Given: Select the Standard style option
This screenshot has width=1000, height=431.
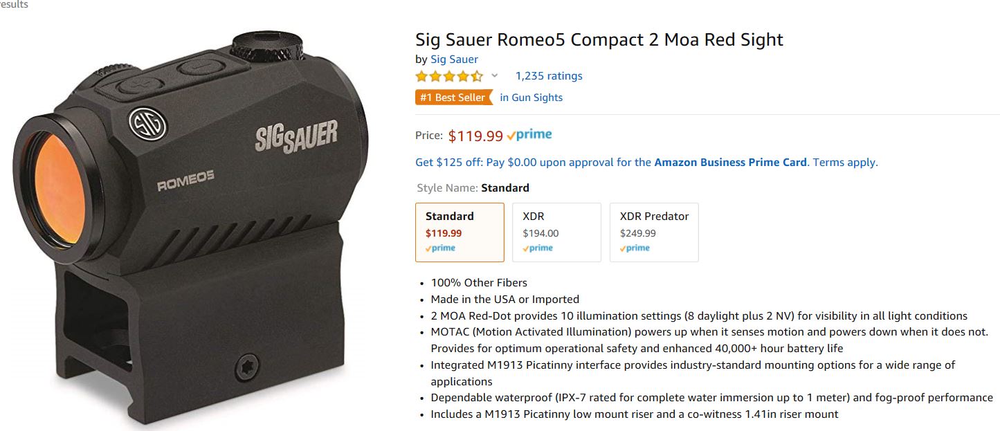Looking at the screenshot, I should click(x=460, y=232).
